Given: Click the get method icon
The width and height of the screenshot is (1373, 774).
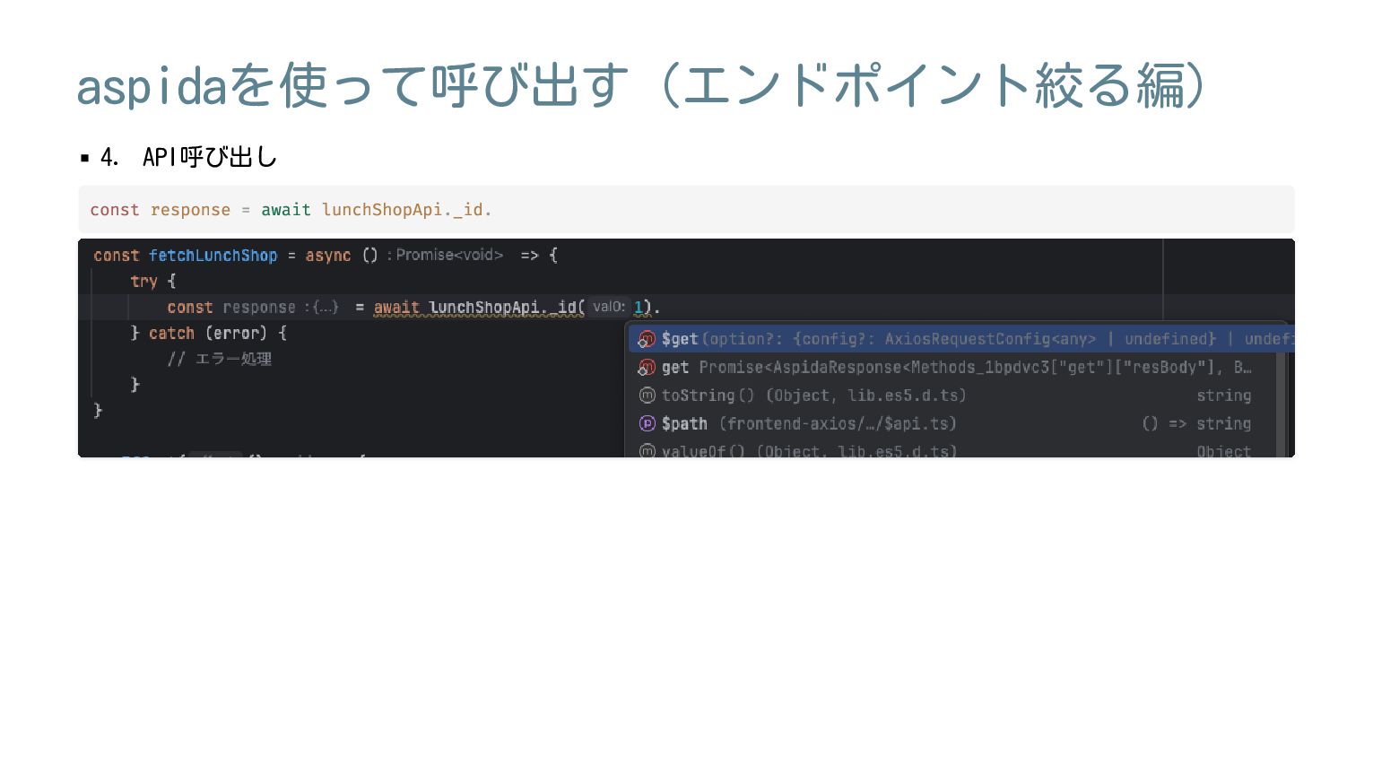Looking at the screenshot, I should pos(647,368).
